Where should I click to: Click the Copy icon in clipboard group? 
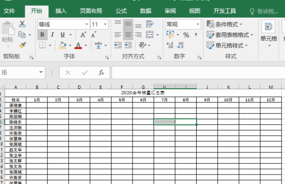point(22,35)
